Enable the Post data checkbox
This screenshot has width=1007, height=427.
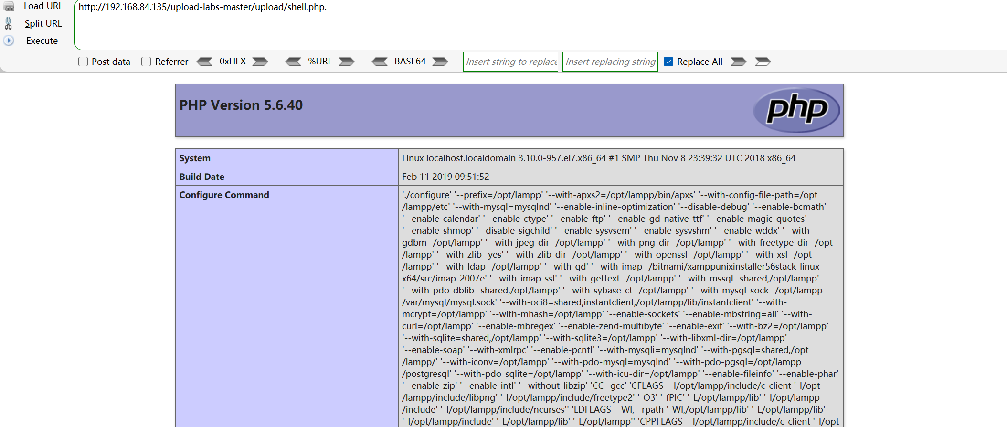[83, 62]
